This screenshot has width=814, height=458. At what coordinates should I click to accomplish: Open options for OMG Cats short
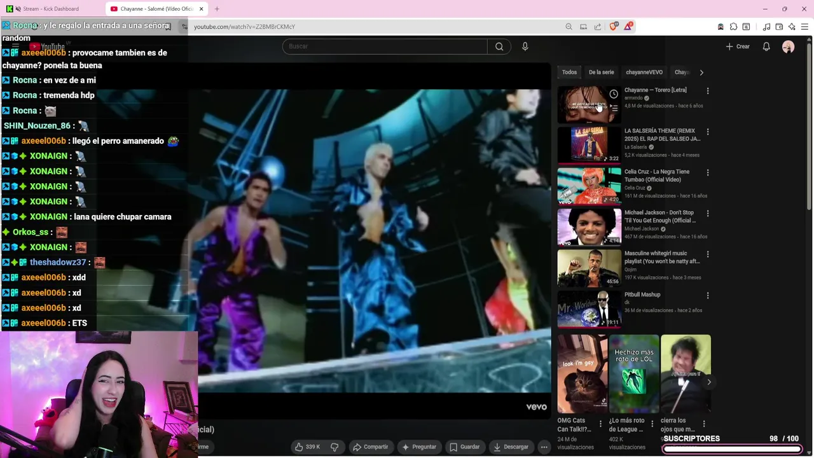600,424
